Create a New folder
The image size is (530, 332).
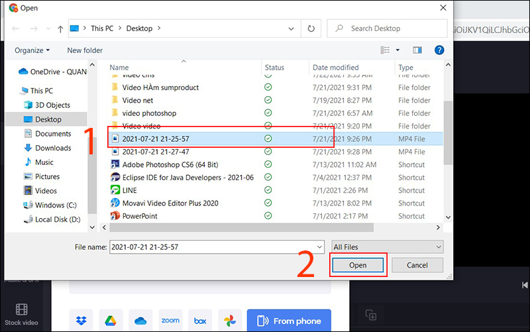[x=85, y=50]
